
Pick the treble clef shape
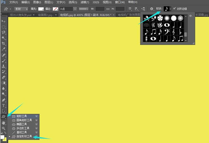click(173, 32)
